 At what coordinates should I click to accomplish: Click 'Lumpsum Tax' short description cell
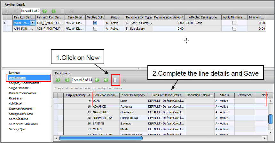click(133, 118)
